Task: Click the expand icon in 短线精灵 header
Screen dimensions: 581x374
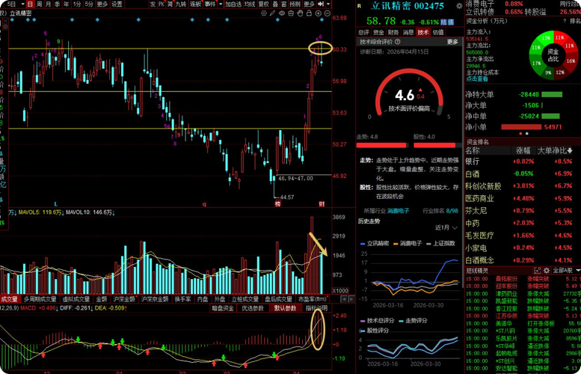Action: pos(538,271)
